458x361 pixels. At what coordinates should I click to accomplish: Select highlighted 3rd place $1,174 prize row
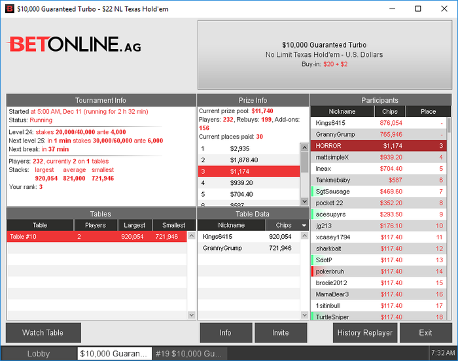pyautogui.click(x=249, y=171)
